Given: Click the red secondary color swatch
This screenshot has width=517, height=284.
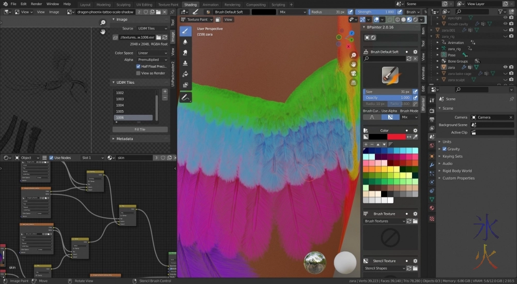Looking at the screenshot, I should click(x=397, y=137).
